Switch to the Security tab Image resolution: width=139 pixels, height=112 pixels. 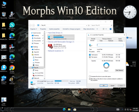point(93,39)
